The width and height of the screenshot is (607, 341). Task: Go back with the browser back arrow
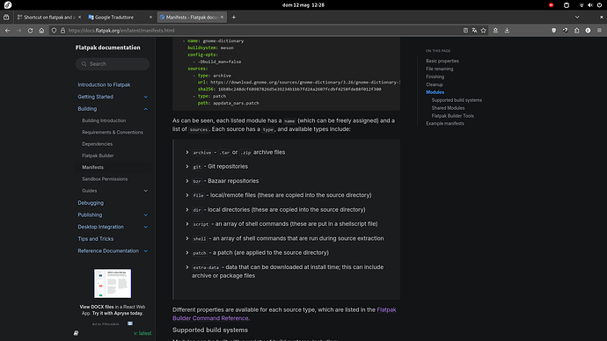[x=7, y=30]
